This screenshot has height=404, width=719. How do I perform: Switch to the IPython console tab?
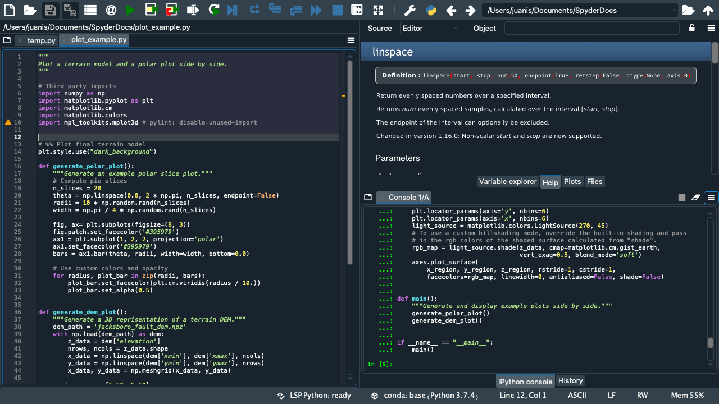tap(525, 382)
